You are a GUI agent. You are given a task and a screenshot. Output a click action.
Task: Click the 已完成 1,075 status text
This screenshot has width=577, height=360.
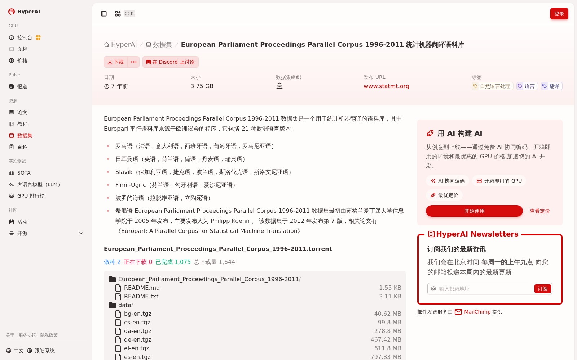(x=173, y=262)
